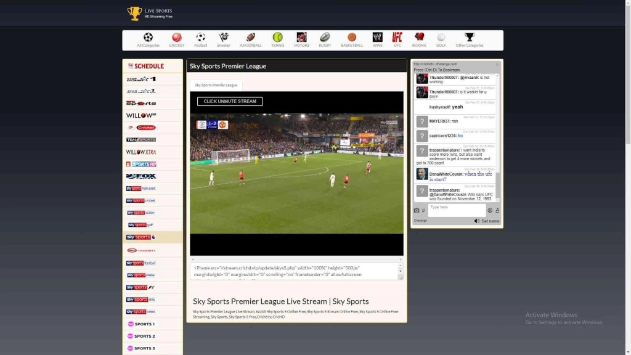Click the capricorn1234 username in chat
631x355 pixels.
coord(442,136)
